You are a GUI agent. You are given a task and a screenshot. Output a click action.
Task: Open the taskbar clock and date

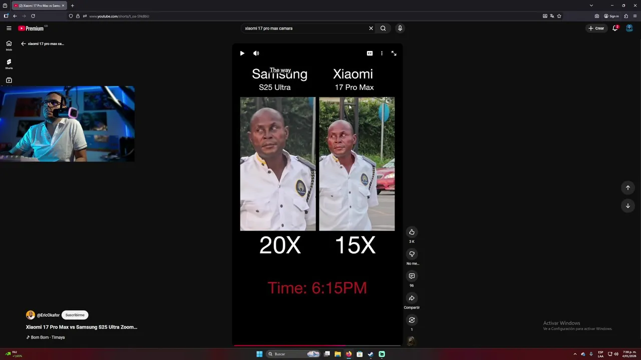pos(630,354)
